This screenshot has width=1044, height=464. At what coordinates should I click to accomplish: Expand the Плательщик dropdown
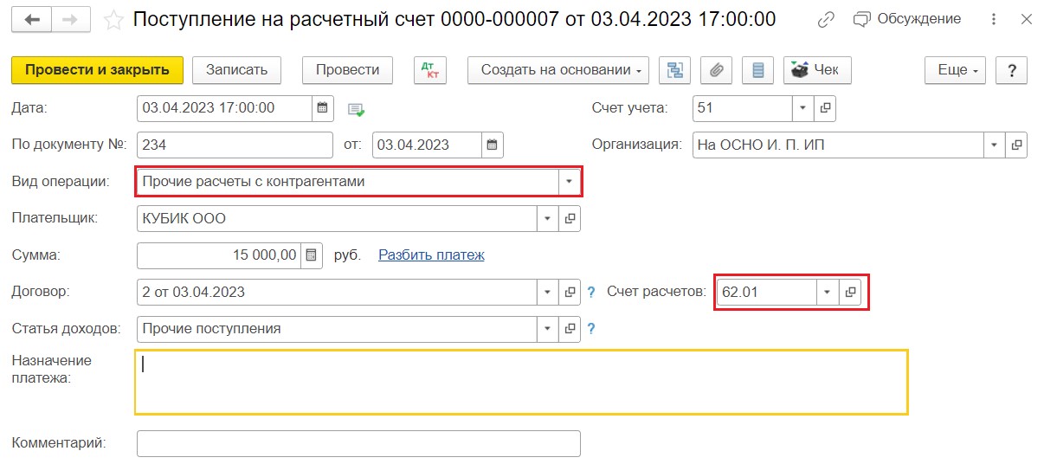548,219
